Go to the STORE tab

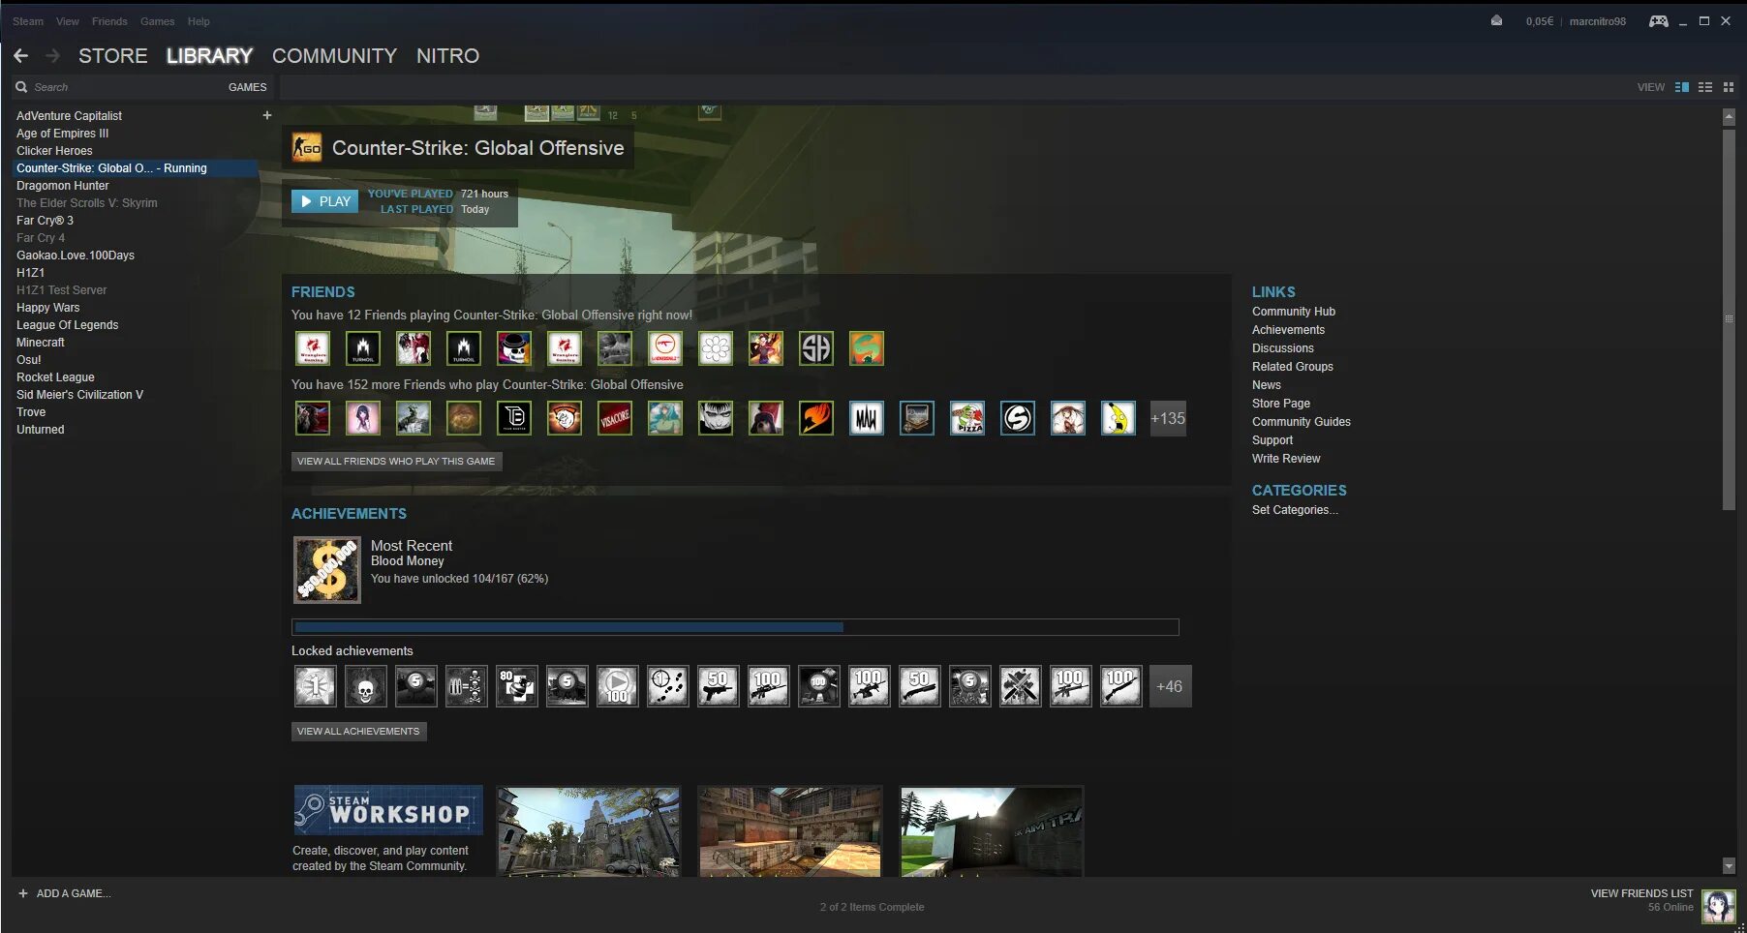point(113,56)
